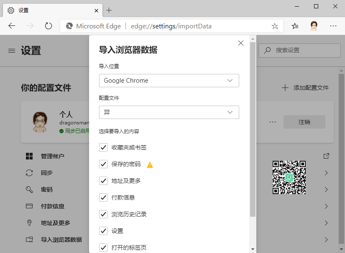This screenshot has height=253, width=345.
Task: Open the Google Chrome import source dropdown
Action: click(x=169, y=81)
